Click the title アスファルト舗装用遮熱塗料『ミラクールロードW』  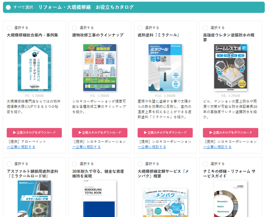point(32,173)
